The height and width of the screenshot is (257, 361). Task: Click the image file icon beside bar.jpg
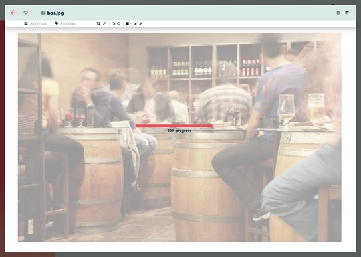pyautogui.click(x=43, y=13)
